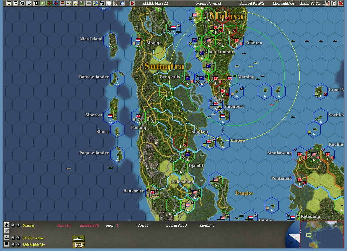Click the green-red flag icon at top right
The width and height of the screenshot is (347, 251).
(327, 3)
